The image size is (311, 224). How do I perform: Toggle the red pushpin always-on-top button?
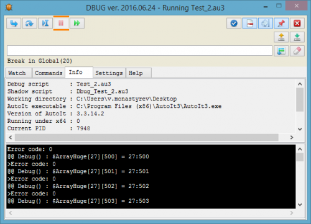pos(281,23)
